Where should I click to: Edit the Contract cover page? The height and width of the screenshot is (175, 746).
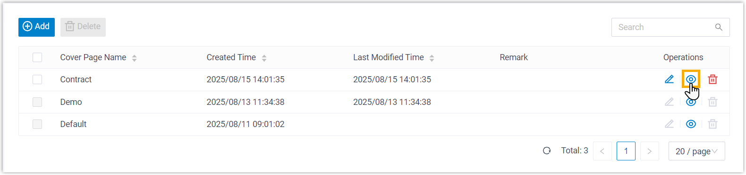[669, 80]
